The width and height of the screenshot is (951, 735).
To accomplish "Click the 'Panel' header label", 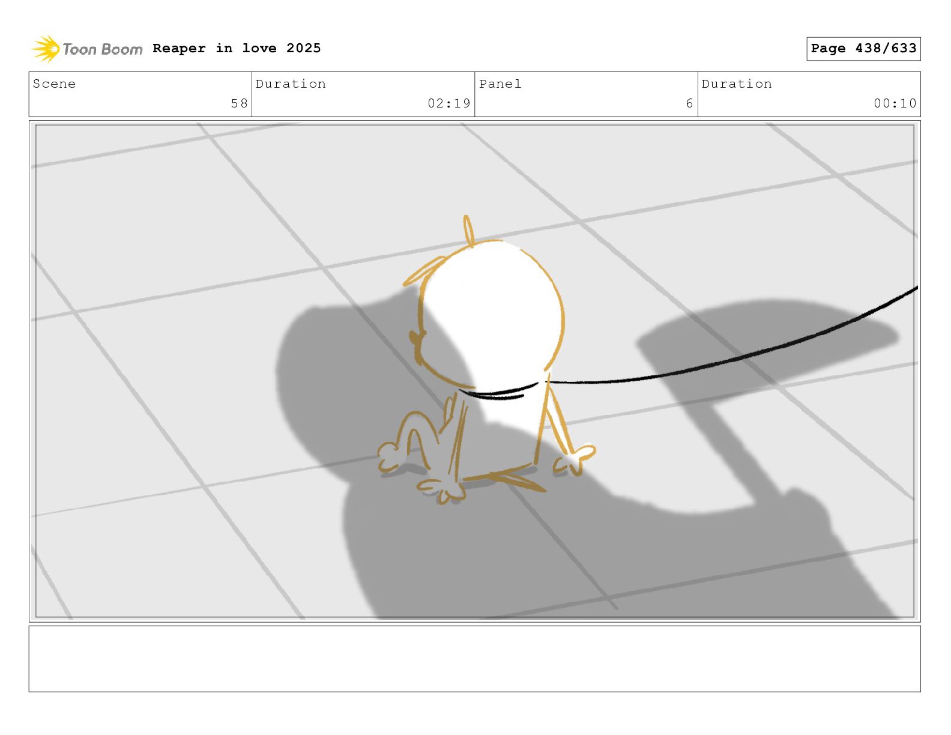I will 500,84.
